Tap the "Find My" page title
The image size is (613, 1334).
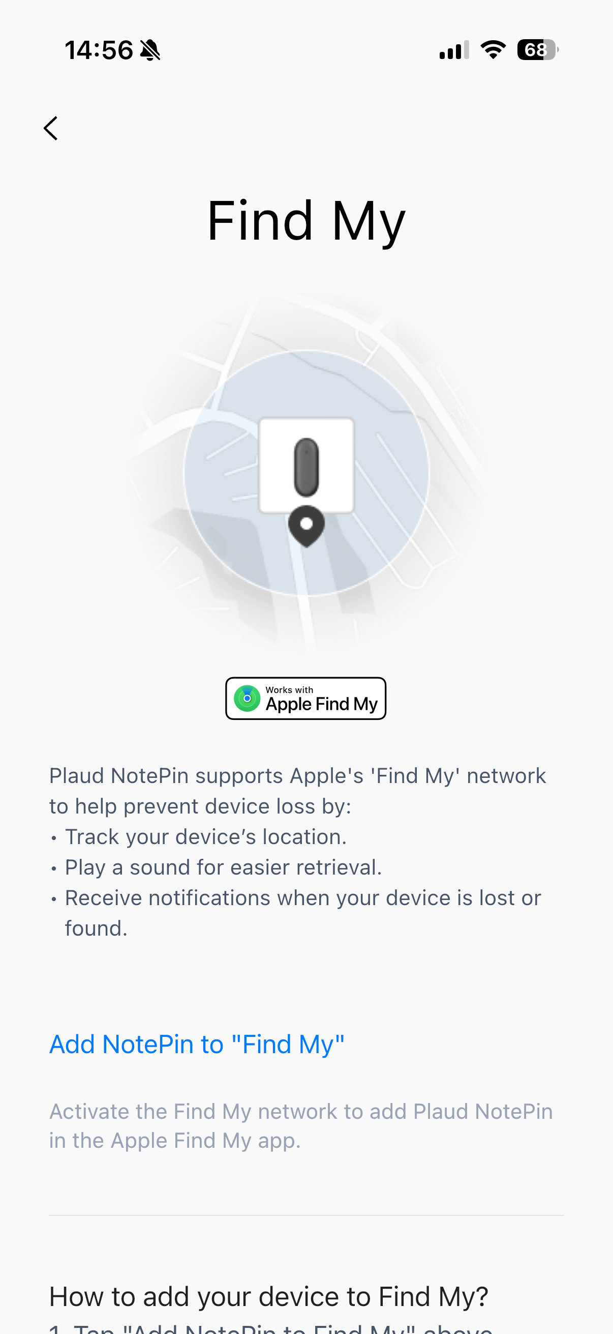coord(306,221)
